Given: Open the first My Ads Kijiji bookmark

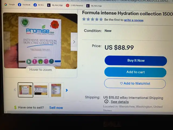Looking at the screenshot, I should pos(55,5).
